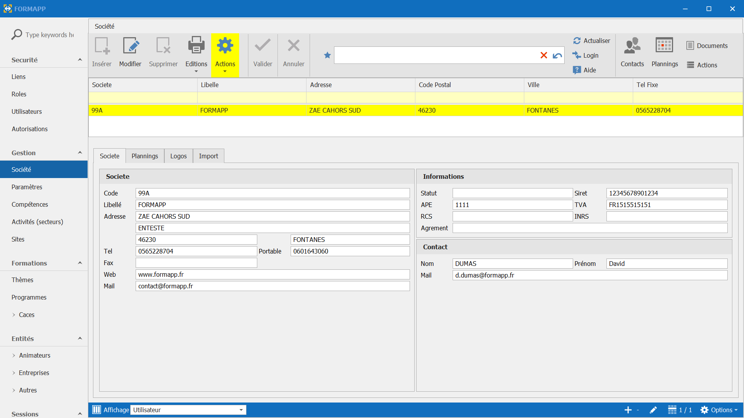Expand the Autres tree item
The image size is (744, 418).
click(14, 390)
